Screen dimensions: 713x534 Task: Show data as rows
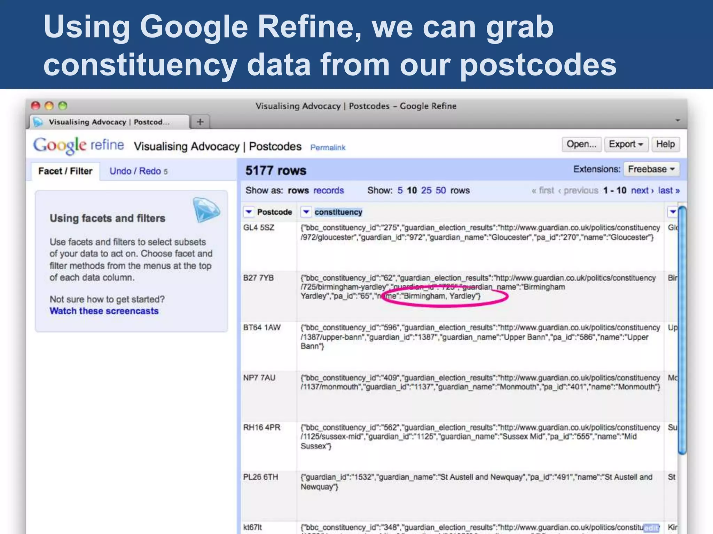[x=298, y=191]
